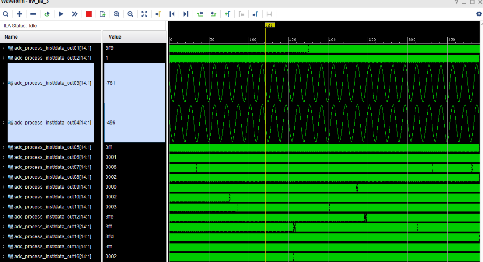Run trigger with the play button
The height and width of the screenshot is (262, 483).
tap(61, 14)
